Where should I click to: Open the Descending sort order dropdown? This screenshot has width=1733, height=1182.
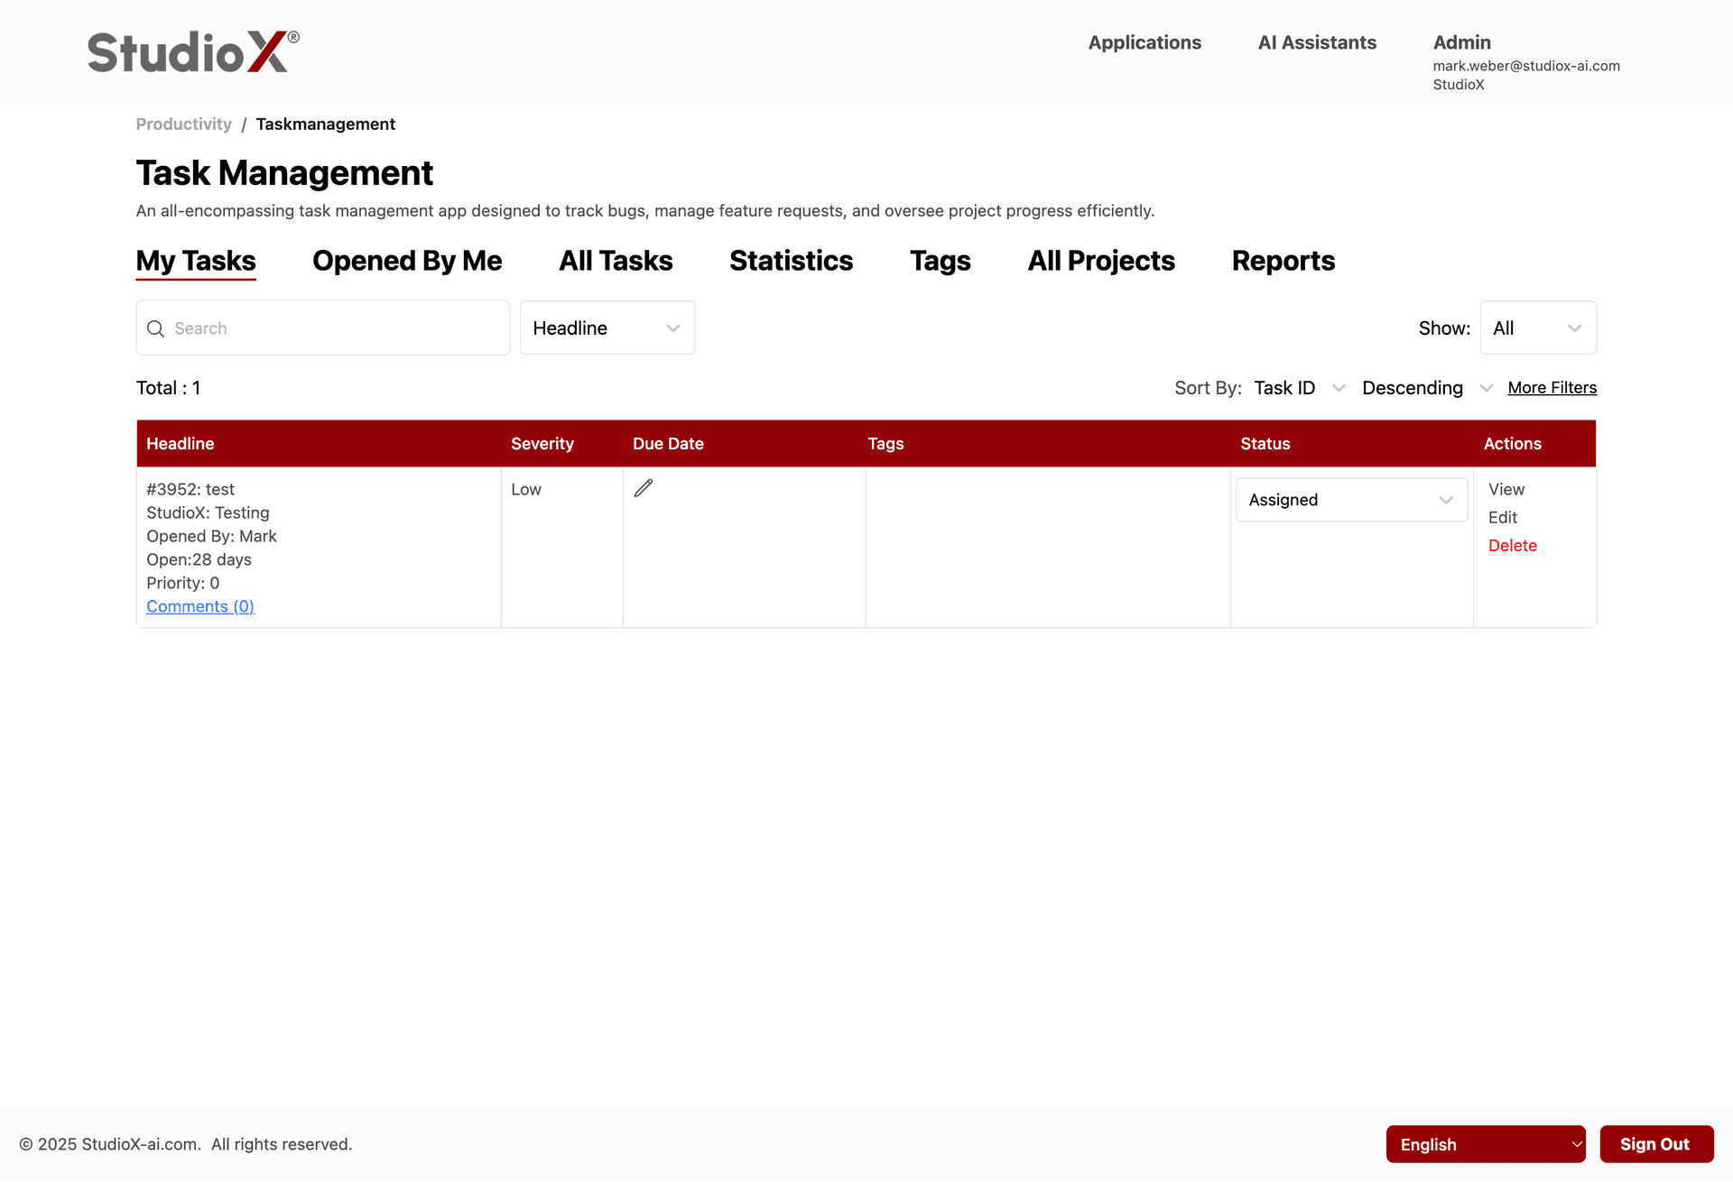1426,387
